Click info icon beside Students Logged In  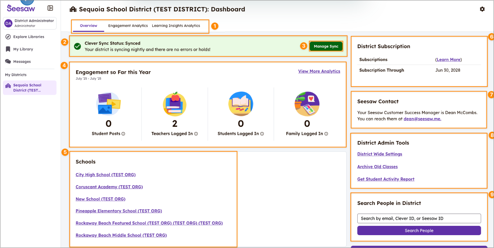coord(262,134)
